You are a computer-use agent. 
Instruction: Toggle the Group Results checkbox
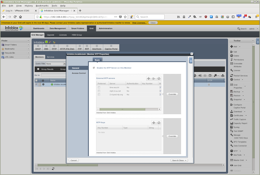click(38, 69)
